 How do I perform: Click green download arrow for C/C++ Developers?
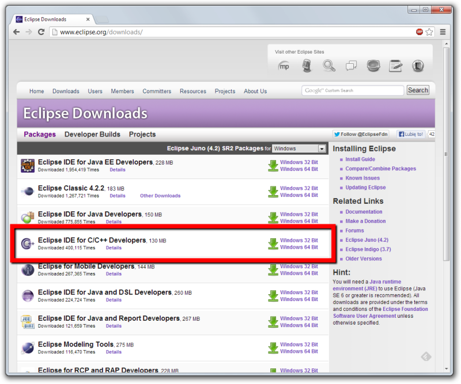coord(273,244)
